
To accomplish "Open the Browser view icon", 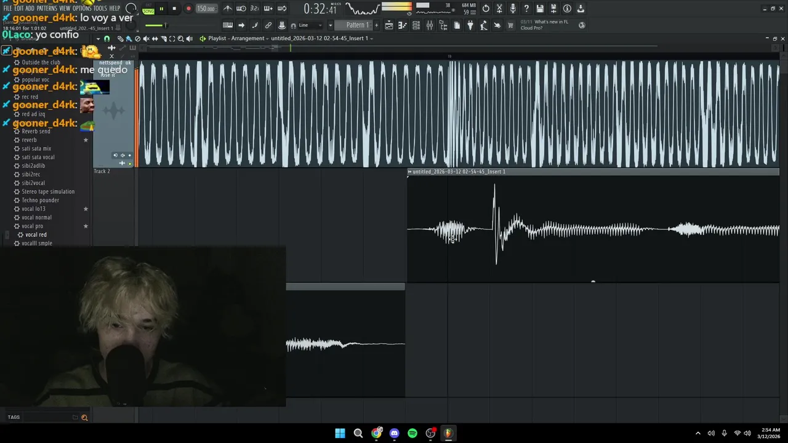I will (443, 25).
